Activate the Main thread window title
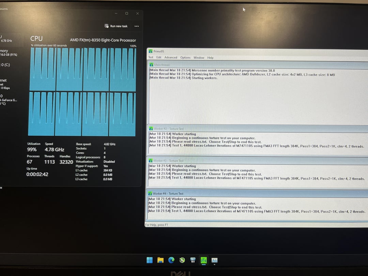This screenshot has width=368, height=276. pos(162,65)
